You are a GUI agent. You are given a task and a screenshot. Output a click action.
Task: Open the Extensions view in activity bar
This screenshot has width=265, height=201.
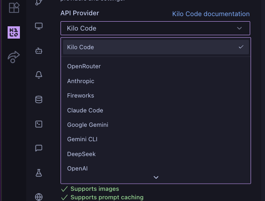pyautogui.click(x=14, y=7)
